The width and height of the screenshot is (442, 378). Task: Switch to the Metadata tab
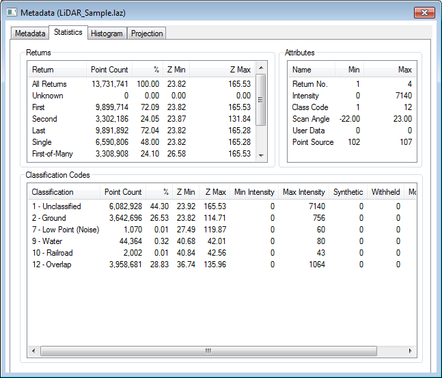pos(30,33)
